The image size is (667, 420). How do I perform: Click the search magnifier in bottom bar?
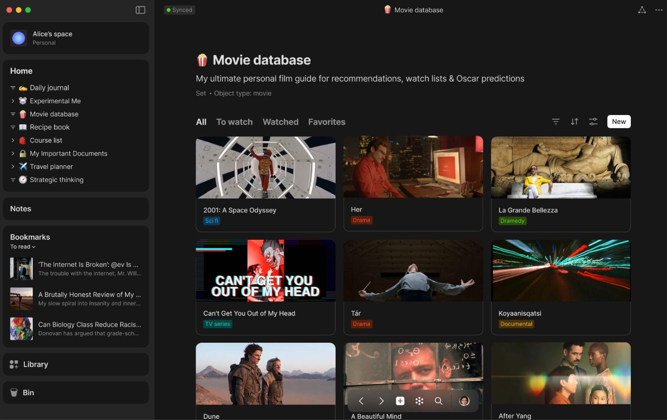[x=439, y=401]
